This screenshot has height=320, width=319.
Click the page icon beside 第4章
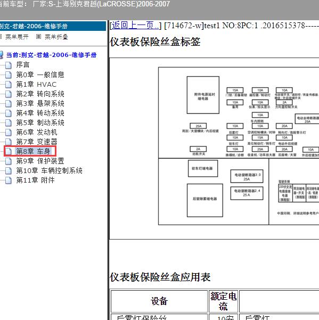[9, 113]
